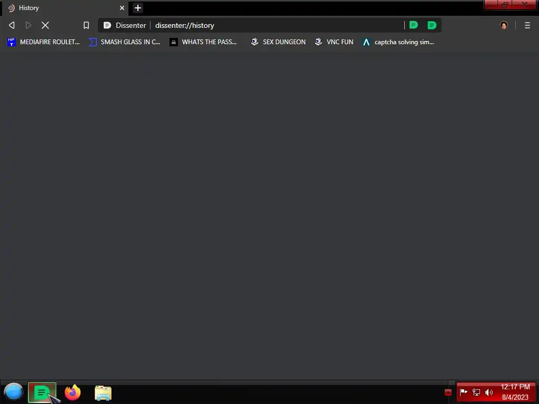Open a new tab with plus button
Screen dimensions: 539x404
[x=138, y=8]
